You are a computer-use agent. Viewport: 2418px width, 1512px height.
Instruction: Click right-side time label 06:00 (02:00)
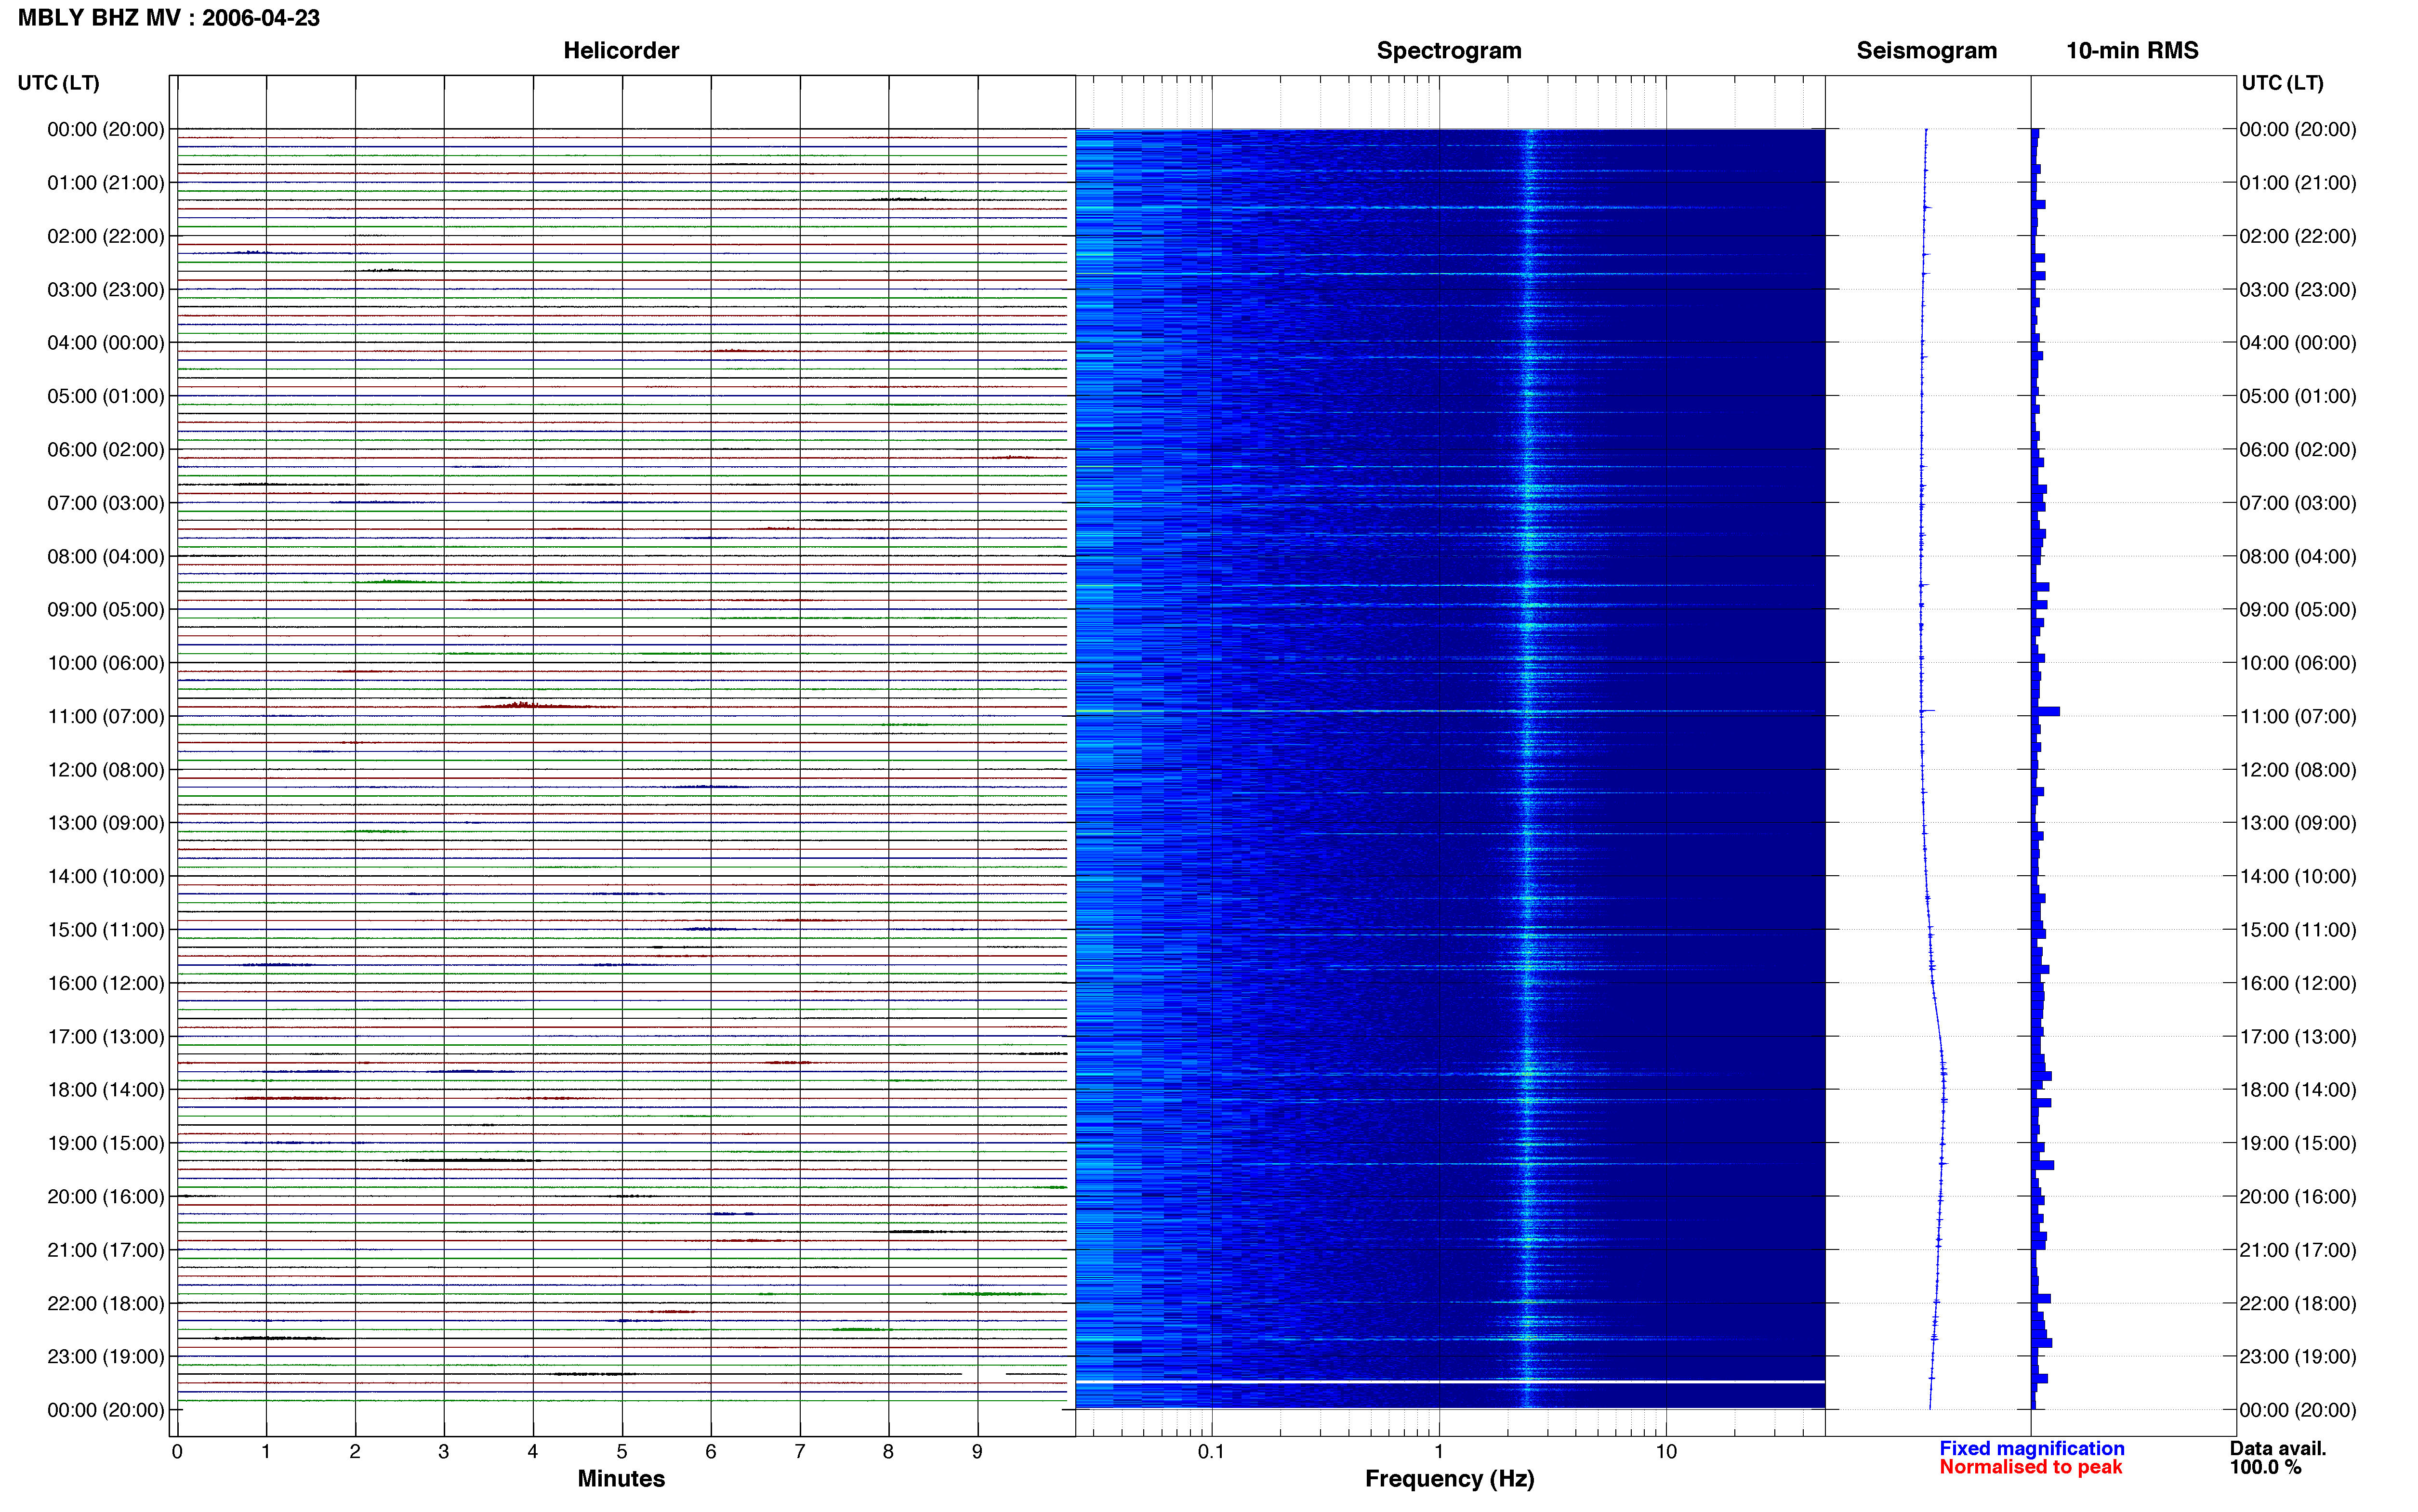2297,450
